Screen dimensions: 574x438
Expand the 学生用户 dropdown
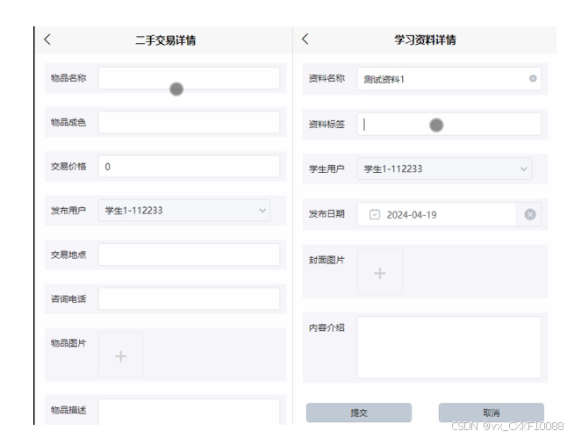pos(444,169)
